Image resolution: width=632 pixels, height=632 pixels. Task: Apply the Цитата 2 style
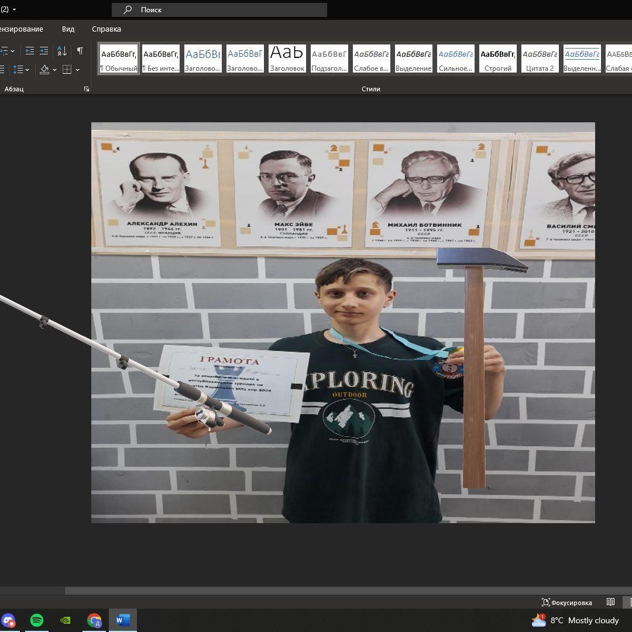click(540, 59)
